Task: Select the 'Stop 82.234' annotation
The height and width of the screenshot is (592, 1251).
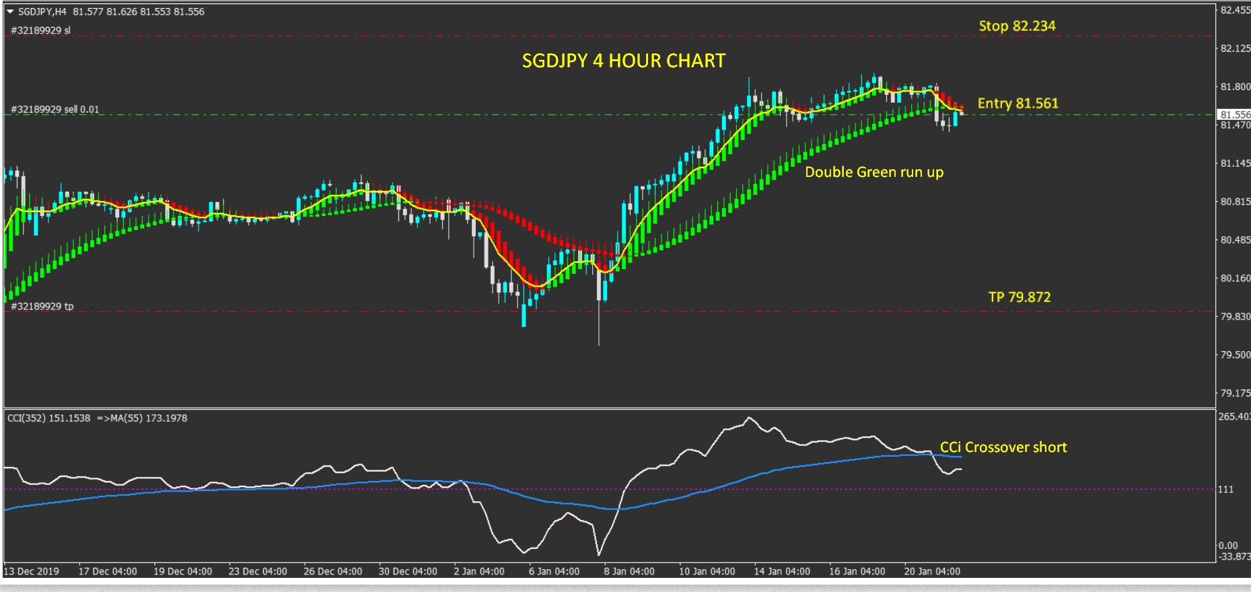Action: 1017,26
